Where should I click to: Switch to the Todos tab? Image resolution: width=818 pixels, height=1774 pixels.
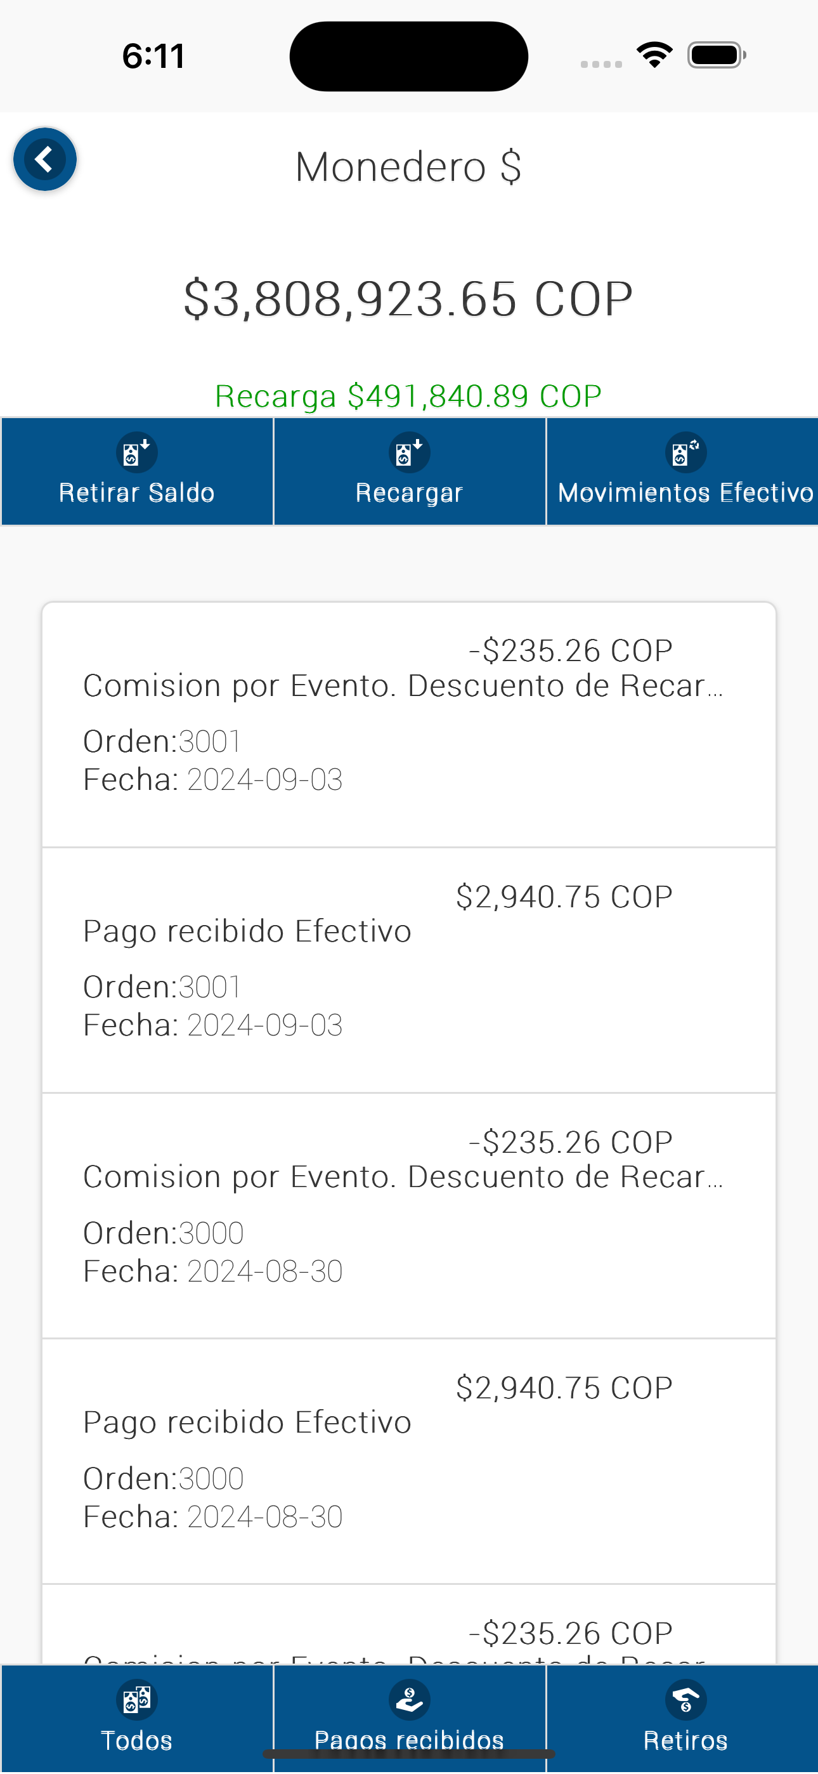[137, 1740]
